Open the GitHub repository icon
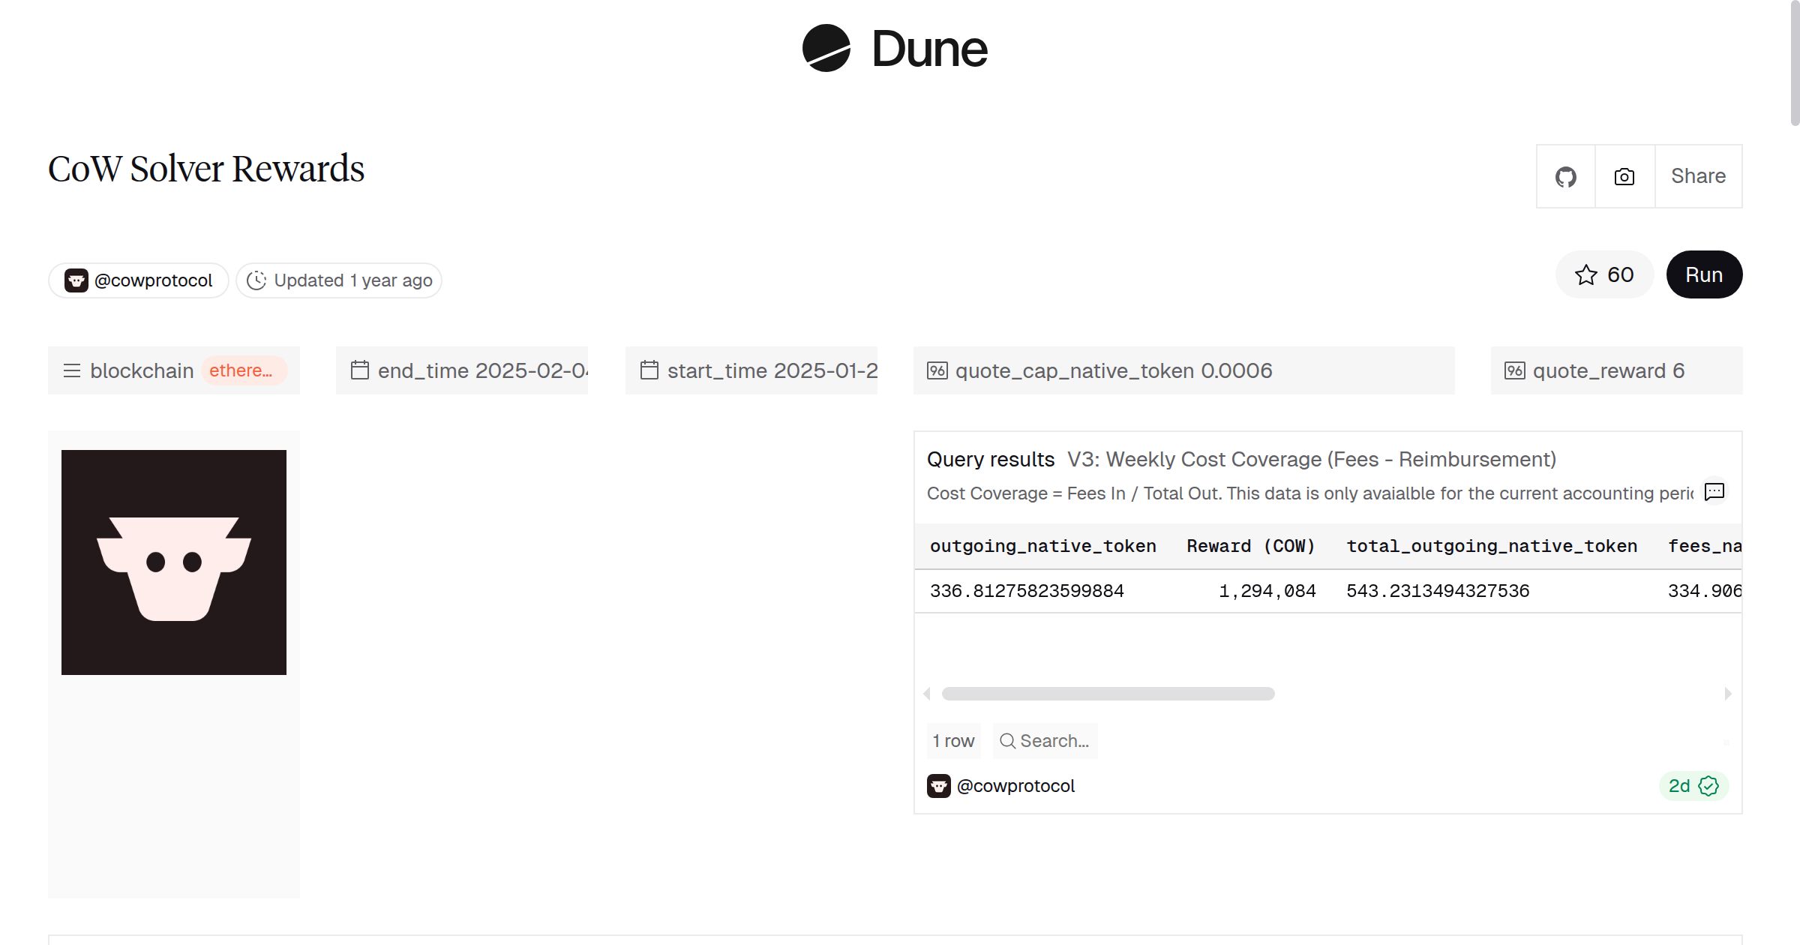The height and width of the screenshot is (945, 1800). (x=1565, y=177)
